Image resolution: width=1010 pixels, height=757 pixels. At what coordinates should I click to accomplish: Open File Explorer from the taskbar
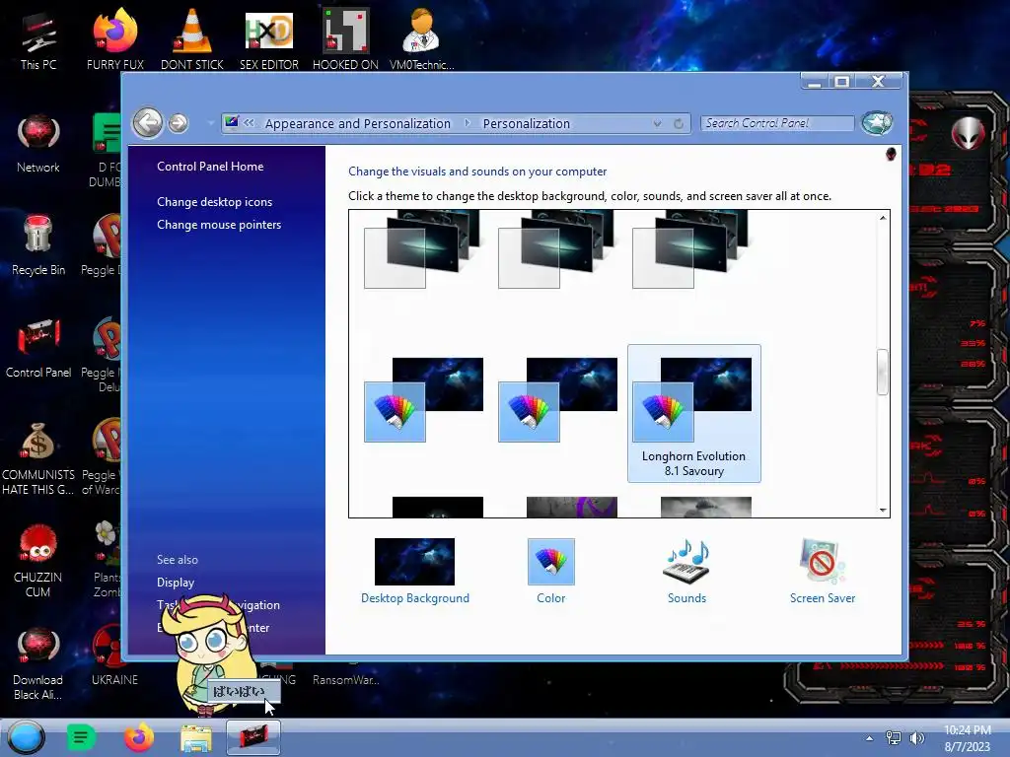(x=196, y=737)
